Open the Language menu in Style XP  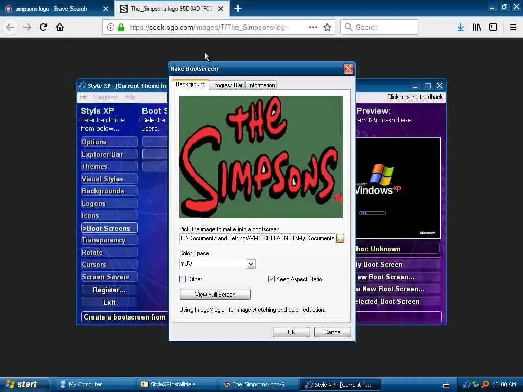106,97
